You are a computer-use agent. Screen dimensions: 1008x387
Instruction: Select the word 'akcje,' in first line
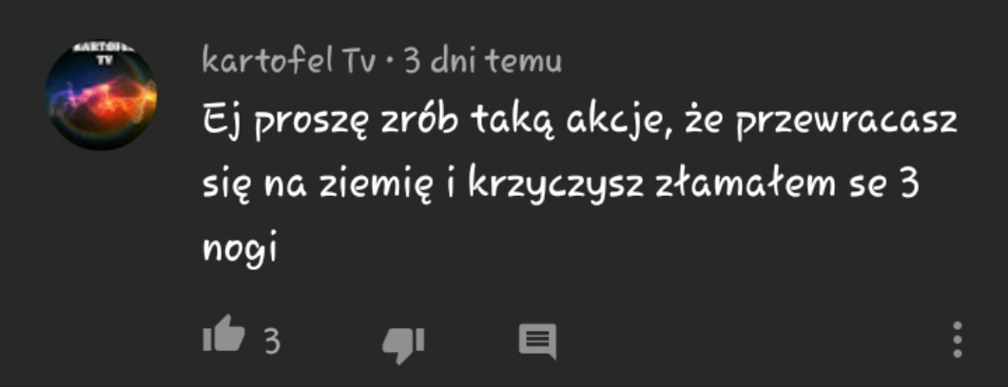[618, 121]
